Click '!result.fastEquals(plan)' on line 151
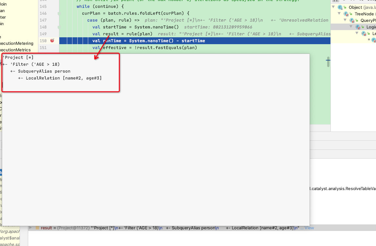The image size is (376, 246). point(166,48)
